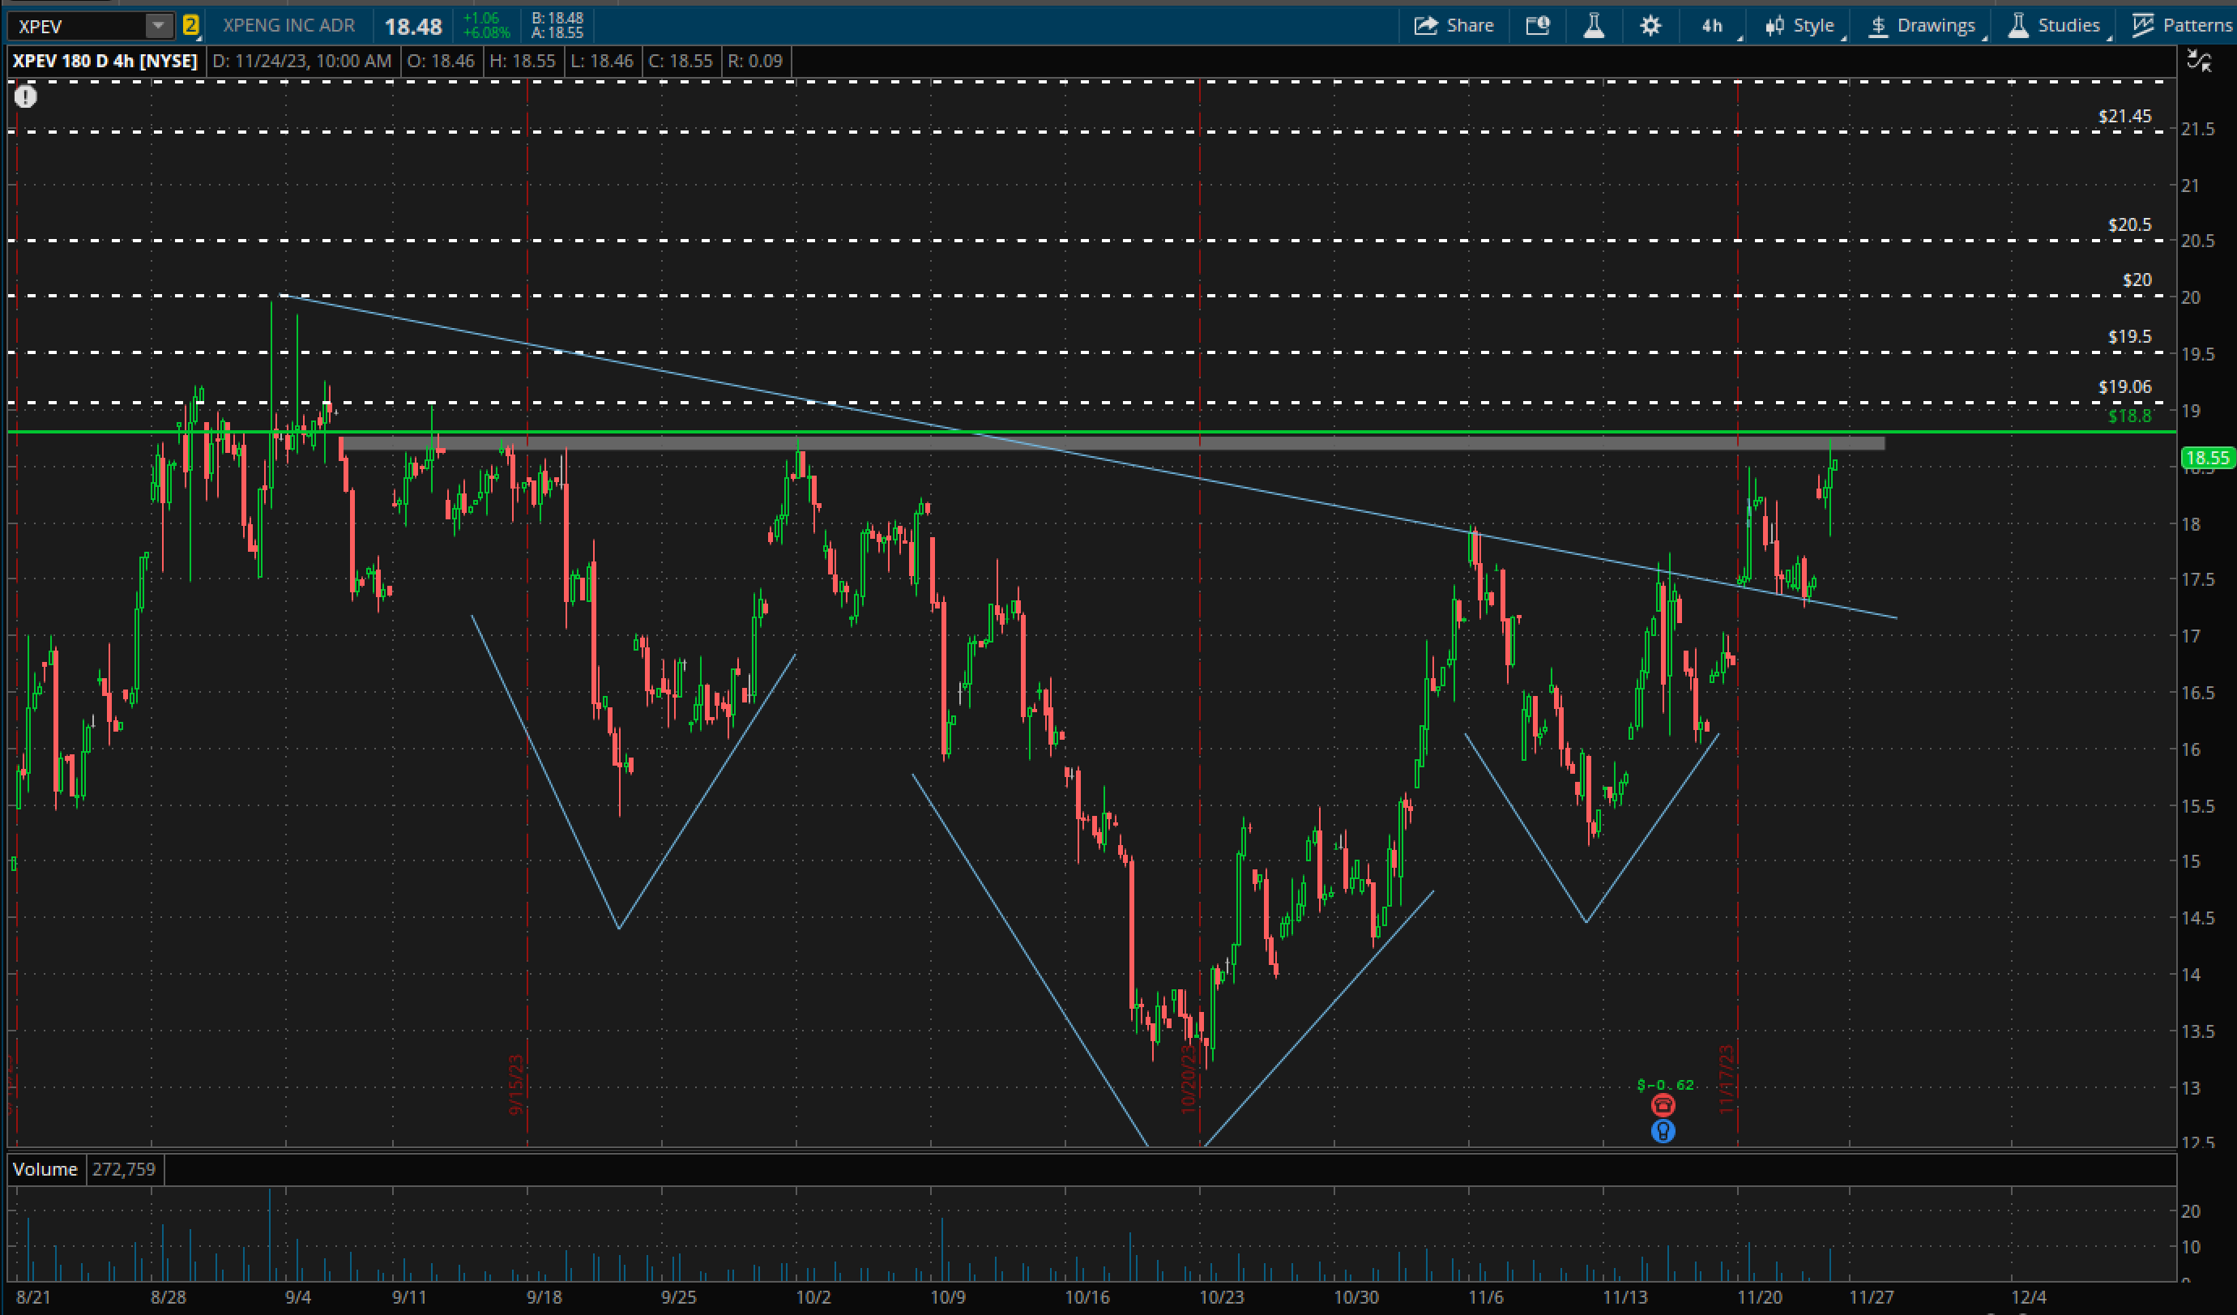Click the chart auto-fit scale icon

pyautogui.click(x=2198, y=61)
